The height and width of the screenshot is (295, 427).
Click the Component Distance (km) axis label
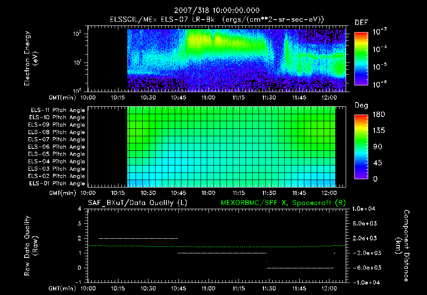pyautogui.click(x=402, y=246)
